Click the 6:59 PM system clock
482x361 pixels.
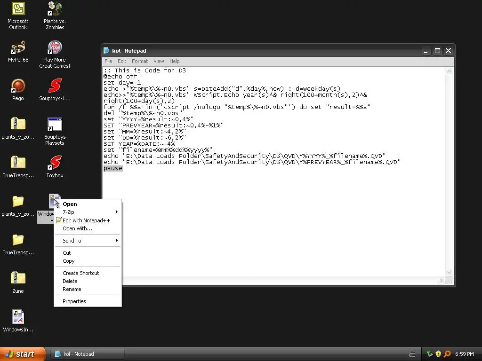(x=464, y=354)
